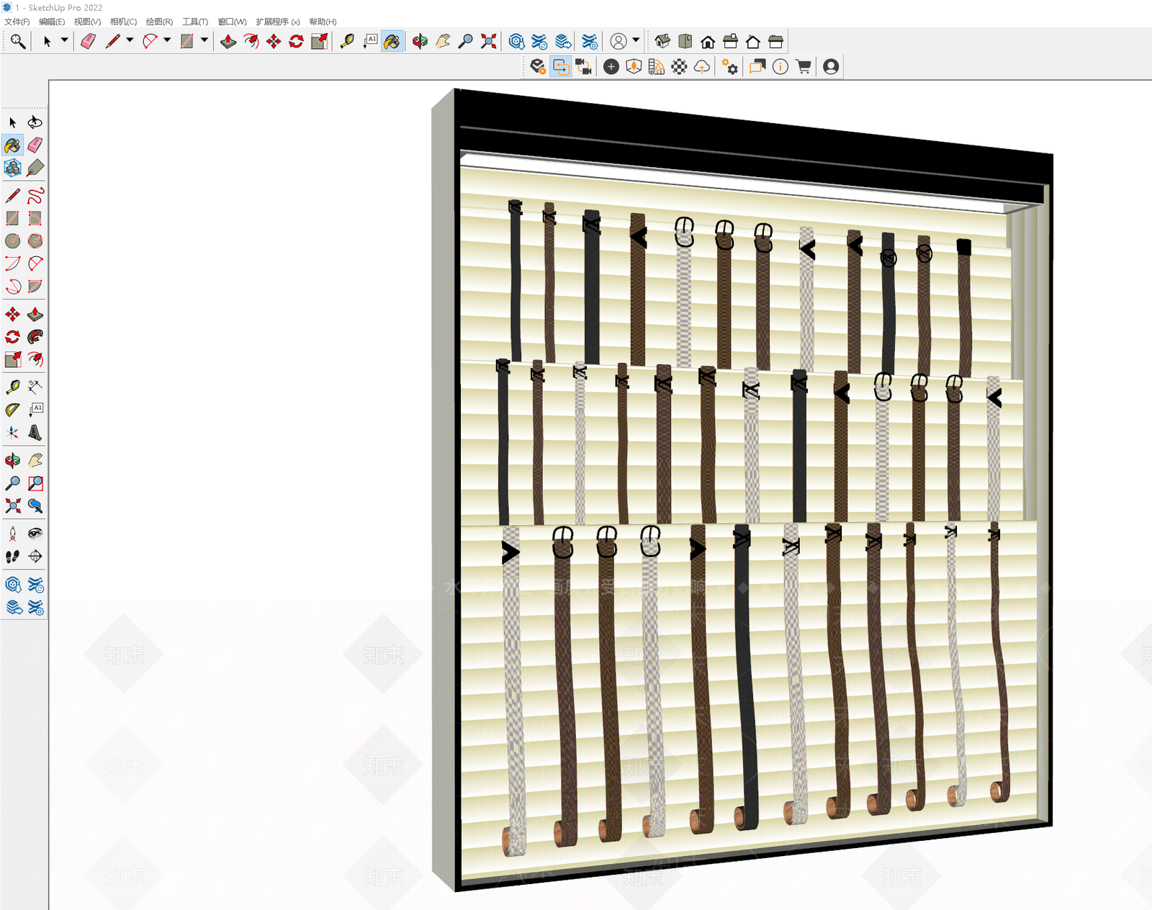Click the Previous view tool

35,505
